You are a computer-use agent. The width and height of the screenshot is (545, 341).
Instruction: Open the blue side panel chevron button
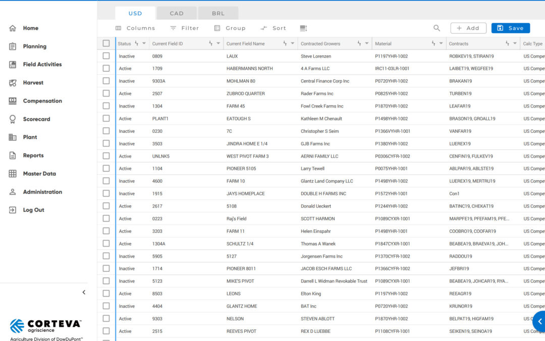click(x=539, y=321)
